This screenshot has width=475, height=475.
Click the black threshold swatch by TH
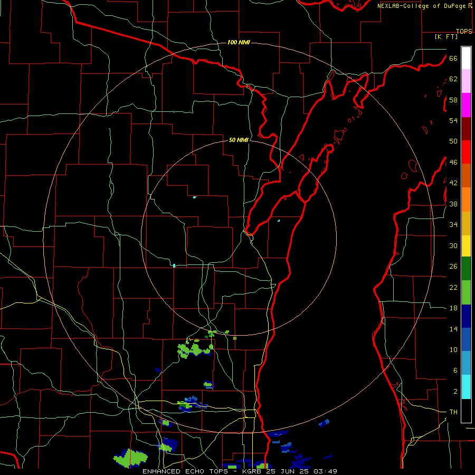point(466,411)
